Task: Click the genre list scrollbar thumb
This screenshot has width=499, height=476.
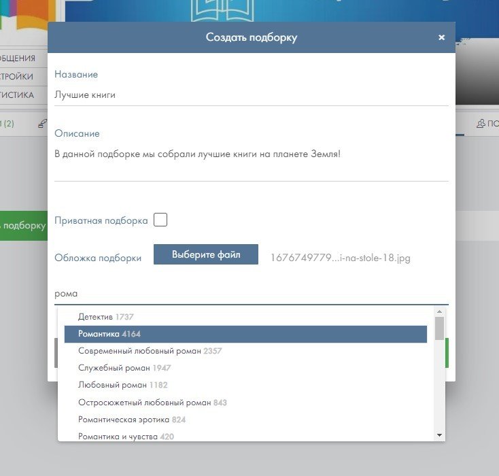Action: coord(439,328)
